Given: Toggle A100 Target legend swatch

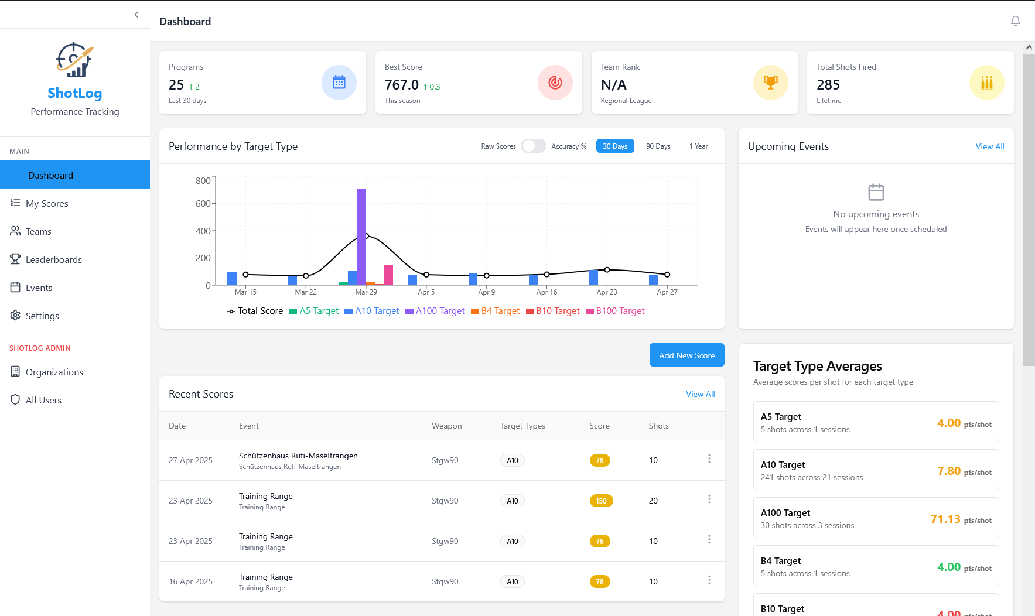Looking at the screenshot, I should [409, 312].
